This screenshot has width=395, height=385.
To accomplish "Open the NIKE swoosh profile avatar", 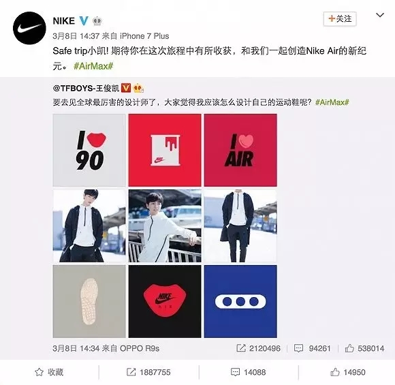I will 29,28.
